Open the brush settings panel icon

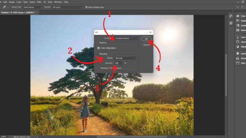point(231,16)
